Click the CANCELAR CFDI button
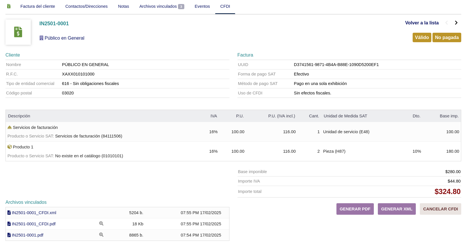The width and height of the screenshot is (469, 246). [x=440, y=209]
